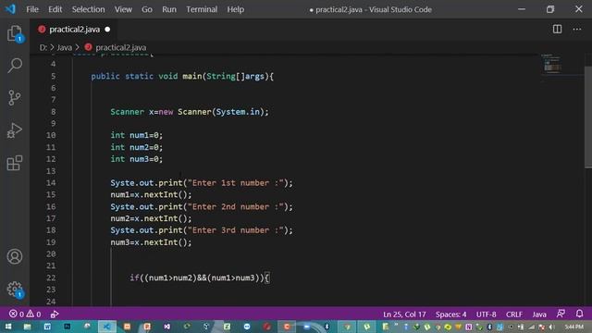
Task: Click the split editor right icon
Action: [x=557, y=29]
